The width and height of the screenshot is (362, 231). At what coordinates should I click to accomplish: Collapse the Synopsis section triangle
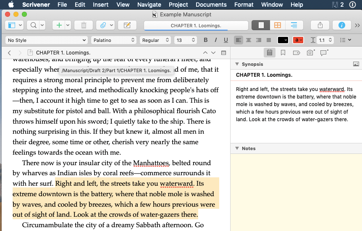click(237, 64)
